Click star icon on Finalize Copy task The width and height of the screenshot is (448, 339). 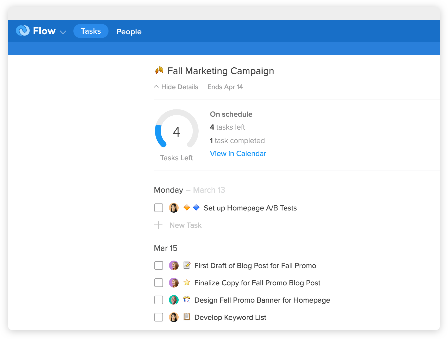click(x=187, y=282)
